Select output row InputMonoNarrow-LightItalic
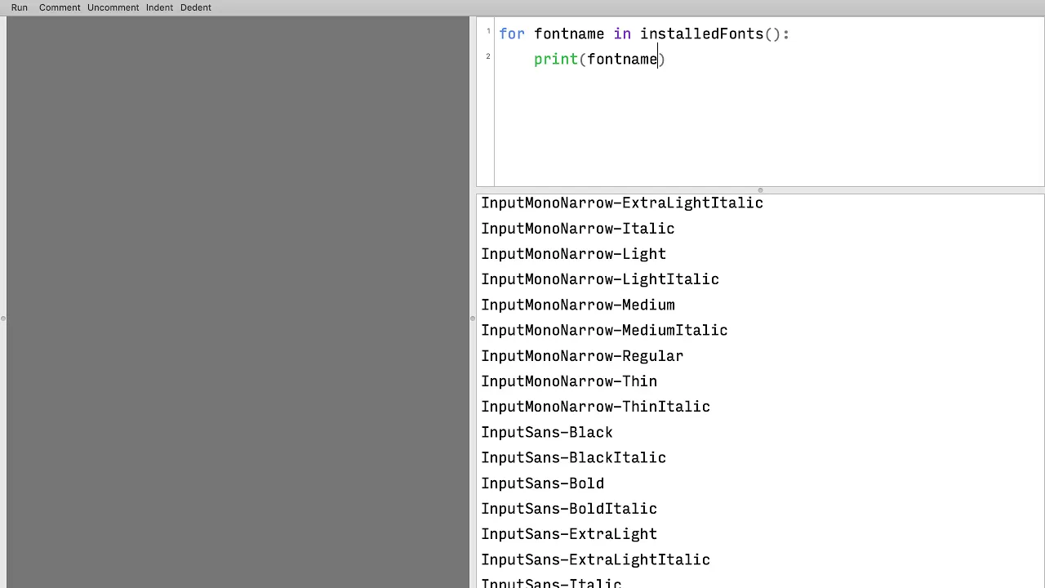 tap(600, 279)
